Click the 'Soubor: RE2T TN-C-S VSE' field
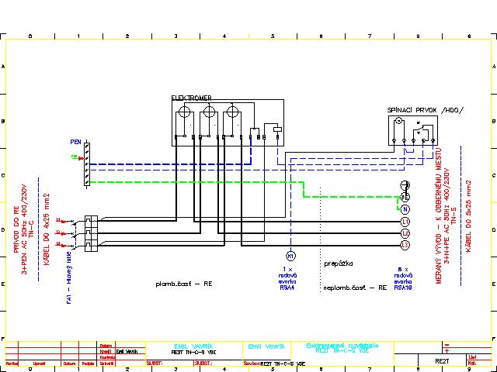Screen dimensions: 497x372 (274, 363)
